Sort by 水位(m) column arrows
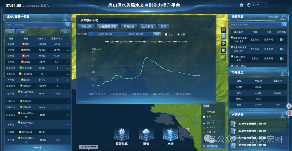The image size is (292, 151). coord(46,38)
